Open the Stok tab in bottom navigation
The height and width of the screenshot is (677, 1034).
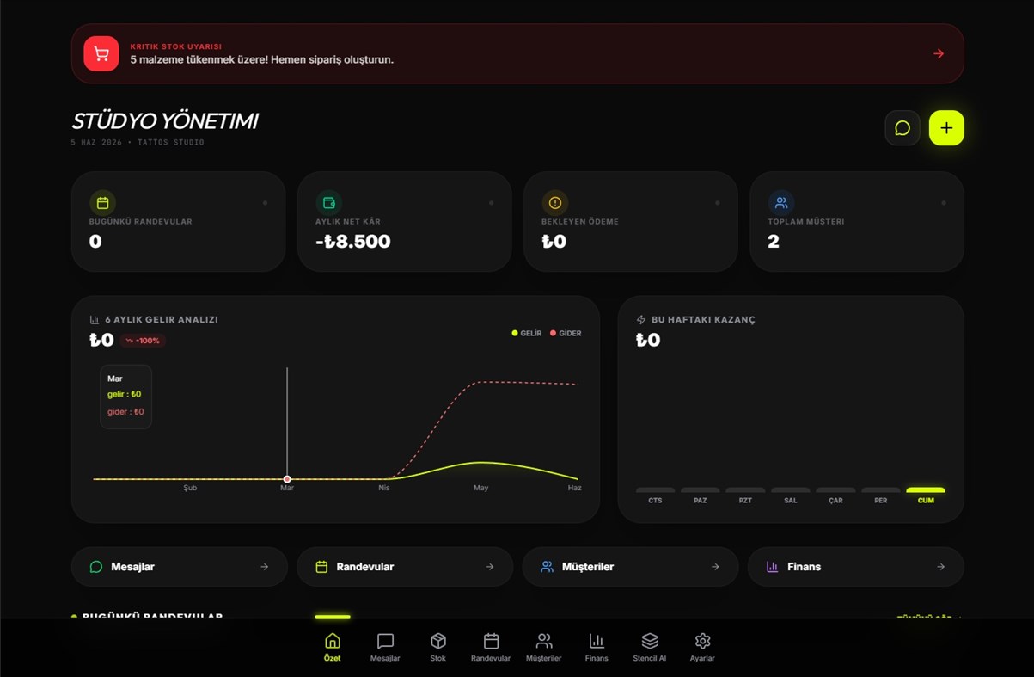pos(438,647)
